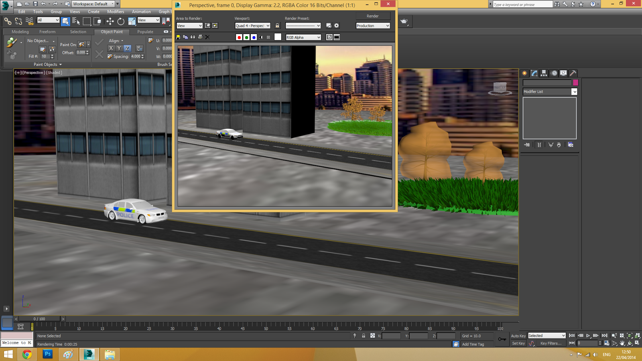Select the Zoom Extents icon
The image size is (642, 361).
pos(630,336)
